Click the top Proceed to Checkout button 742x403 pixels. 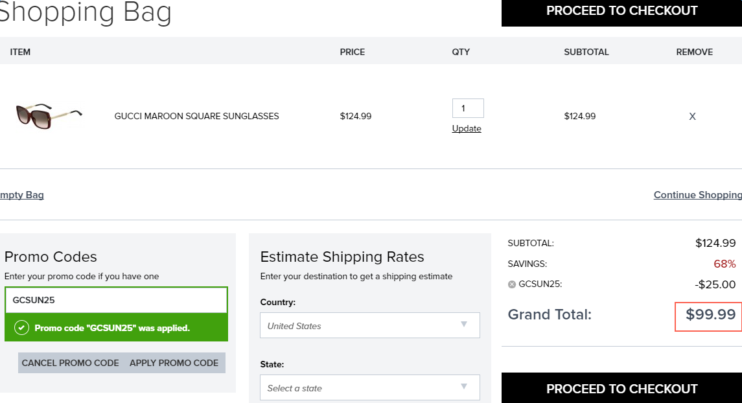(x=622, y=12)
